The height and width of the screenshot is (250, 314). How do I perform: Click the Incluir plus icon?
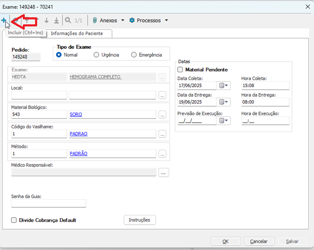[x=4, y=20]
